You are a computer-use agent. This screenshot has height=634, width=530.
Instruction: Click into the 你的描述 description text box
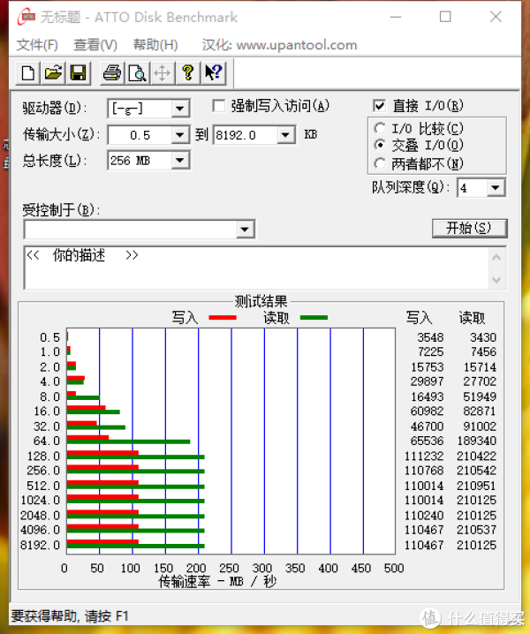point(255,268)
